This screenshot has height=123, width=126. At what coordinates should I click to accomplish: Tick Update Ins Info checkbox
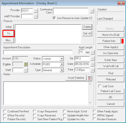(x=65, y=119)
